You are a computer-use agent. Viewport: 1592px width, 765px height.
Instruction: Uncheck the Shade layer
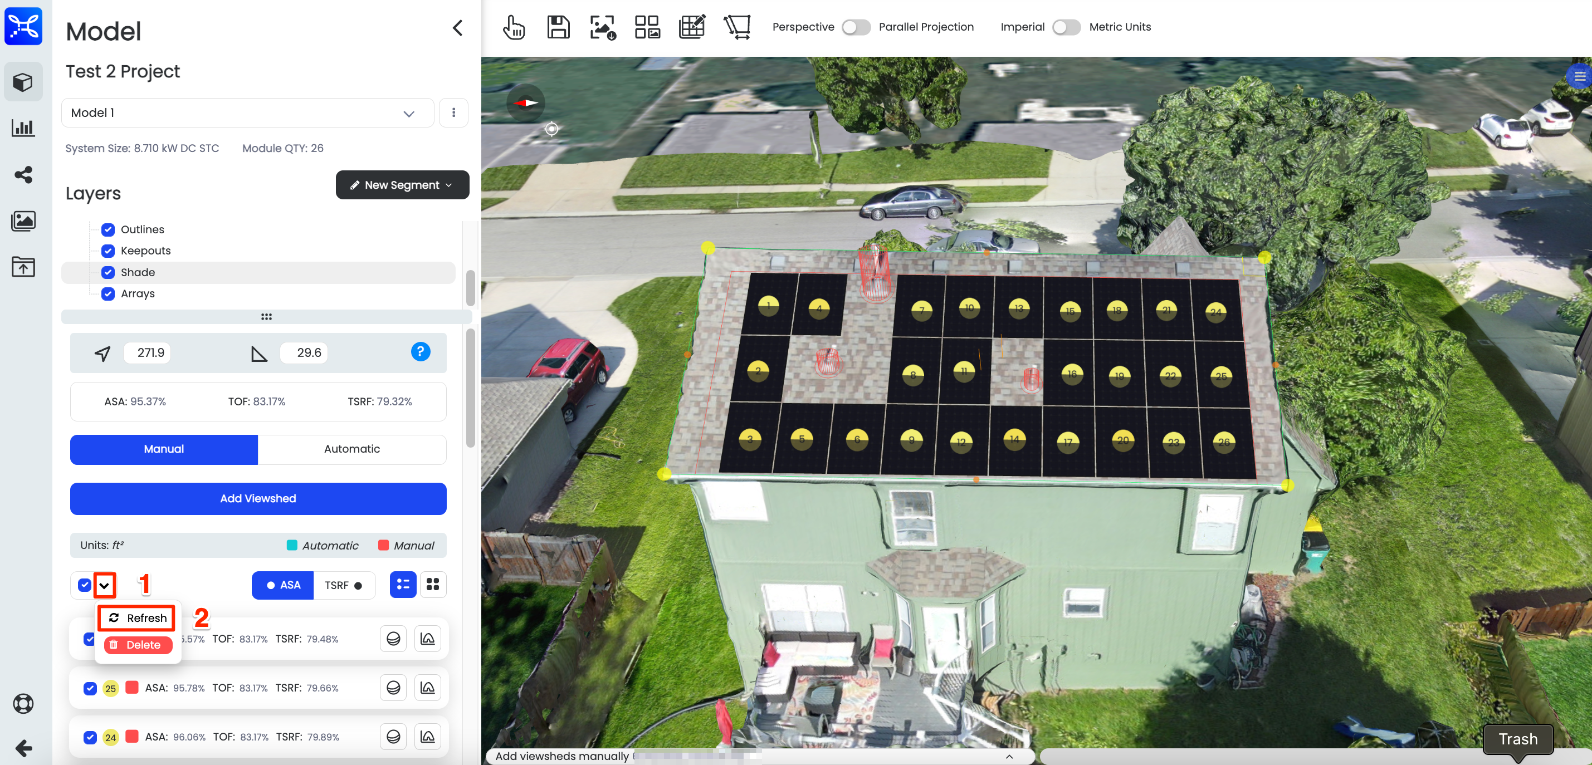point(108,272)
